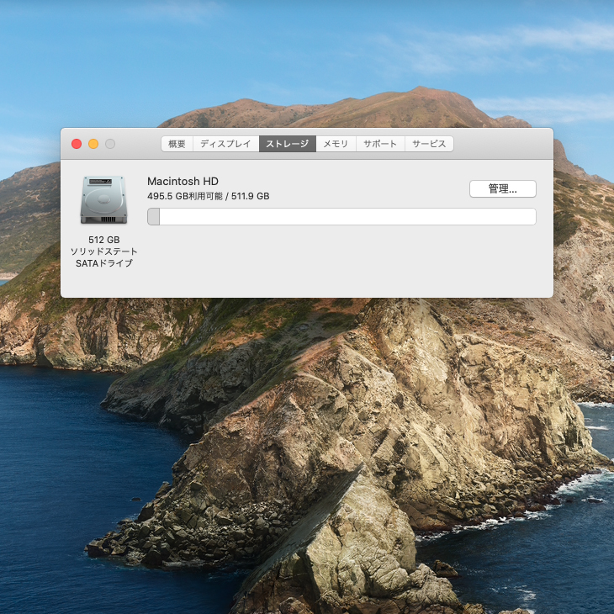Close the system information window
The image size is (614, 614).
point(77,144)
